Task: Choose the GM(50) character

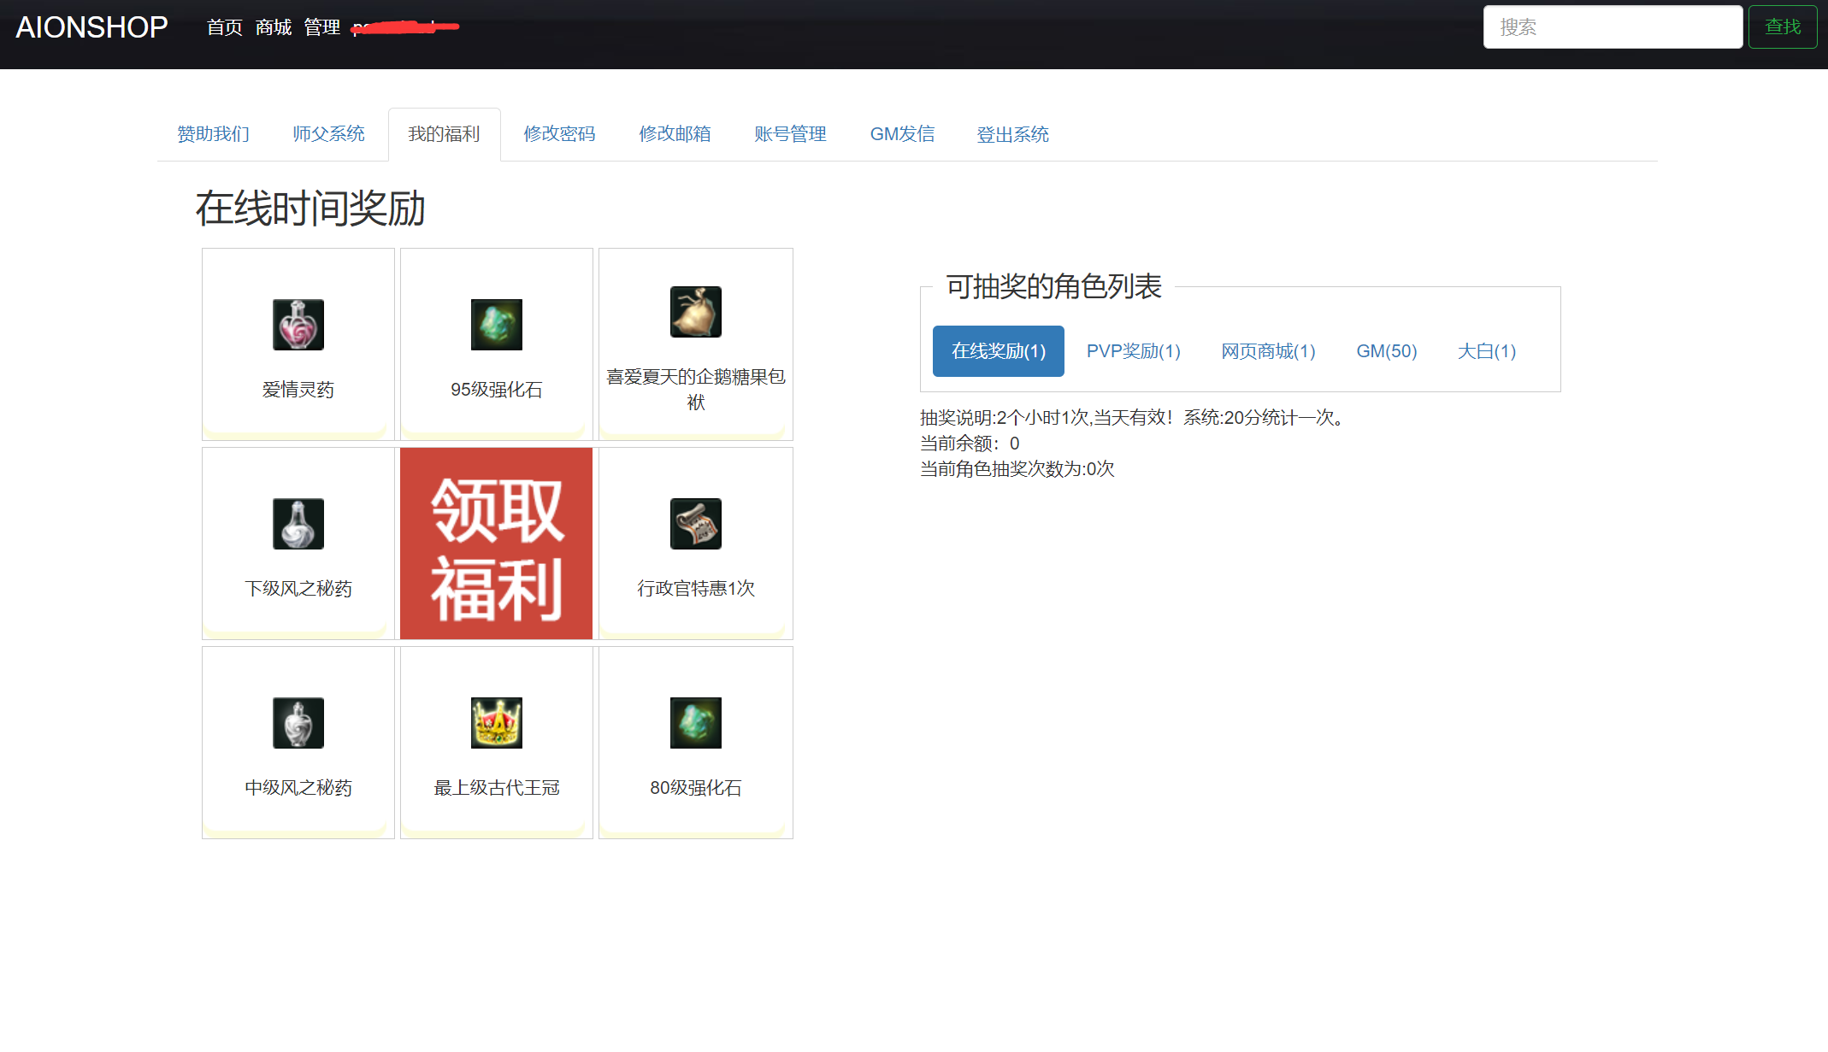Action: [1386, 351]
